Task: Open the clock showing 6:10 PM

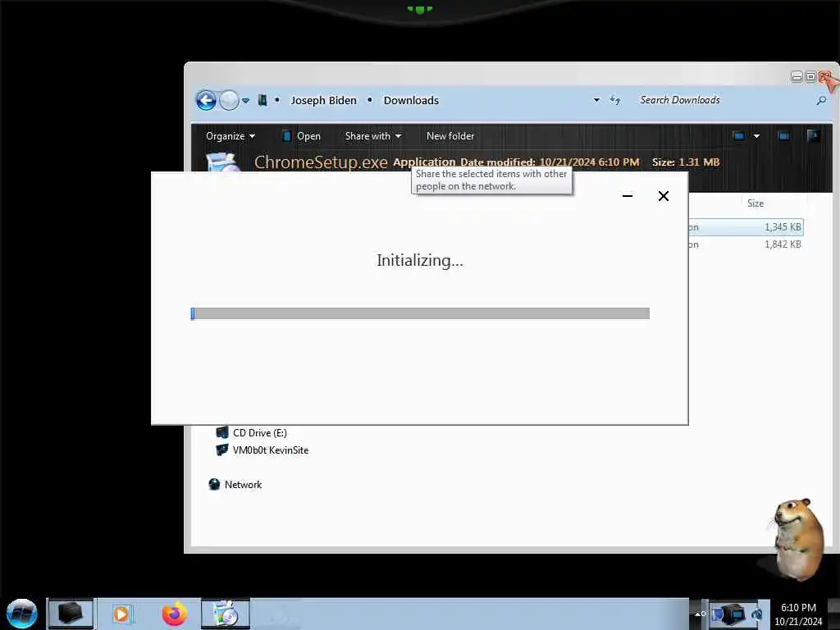Action: click(798, 614)
